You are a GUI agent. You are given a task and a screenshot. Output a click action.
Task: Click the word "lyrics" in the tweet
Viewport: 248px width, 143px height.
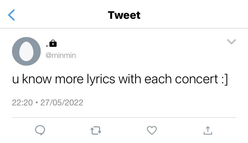point(101,79)
